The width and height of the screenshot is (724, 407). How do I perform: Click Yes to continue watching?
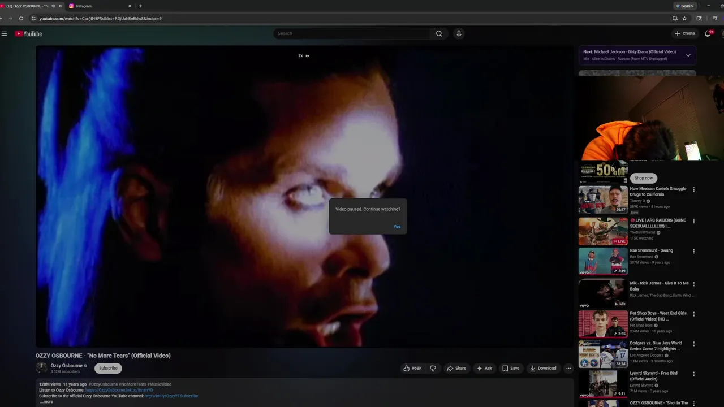(x=397, y=227)
